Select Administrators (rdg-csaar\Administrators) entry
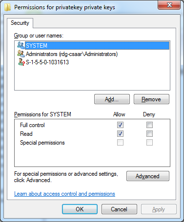 72,54
